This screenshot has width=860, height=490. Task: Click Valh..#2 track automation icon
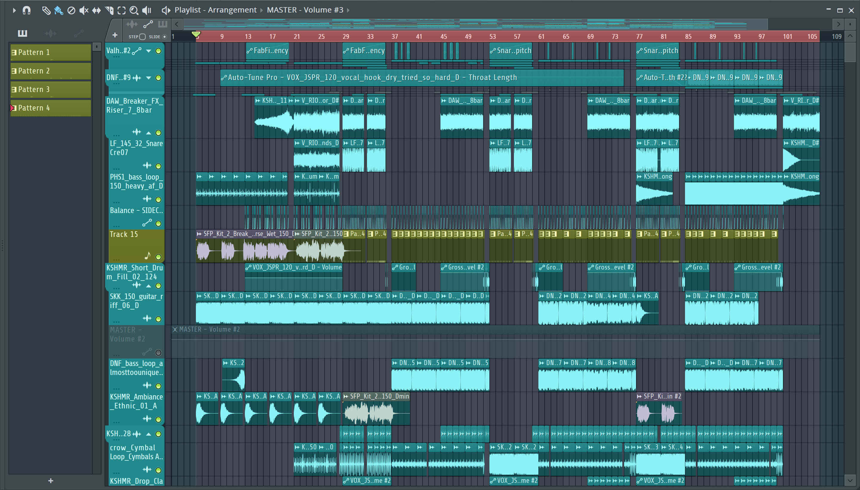tap(136, 51)
